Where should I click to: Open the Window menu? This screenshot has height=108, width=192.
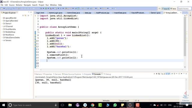click(x=53, y=5)
